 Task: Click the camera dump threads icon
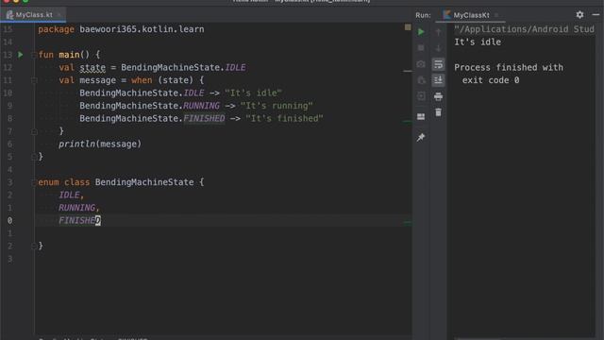[x=421, y=64]
